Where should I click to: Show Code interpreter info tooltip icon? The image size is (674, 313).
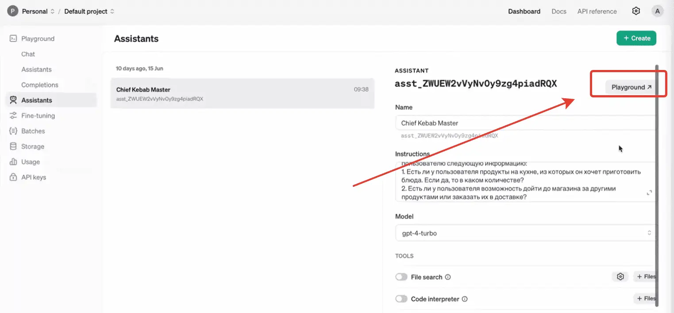[465, 299]
